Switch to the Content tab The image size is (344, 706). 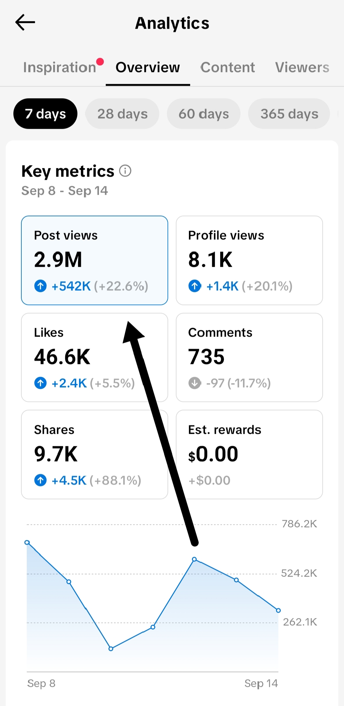pyautogui.click(x=228, y=67)
